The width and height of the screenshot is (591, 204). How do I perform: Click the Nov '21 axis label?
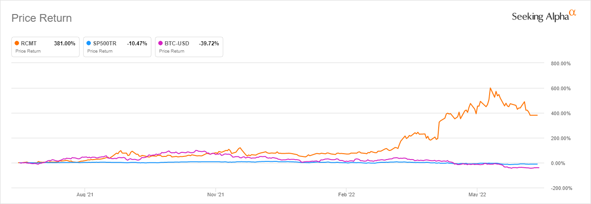[215, 194]
